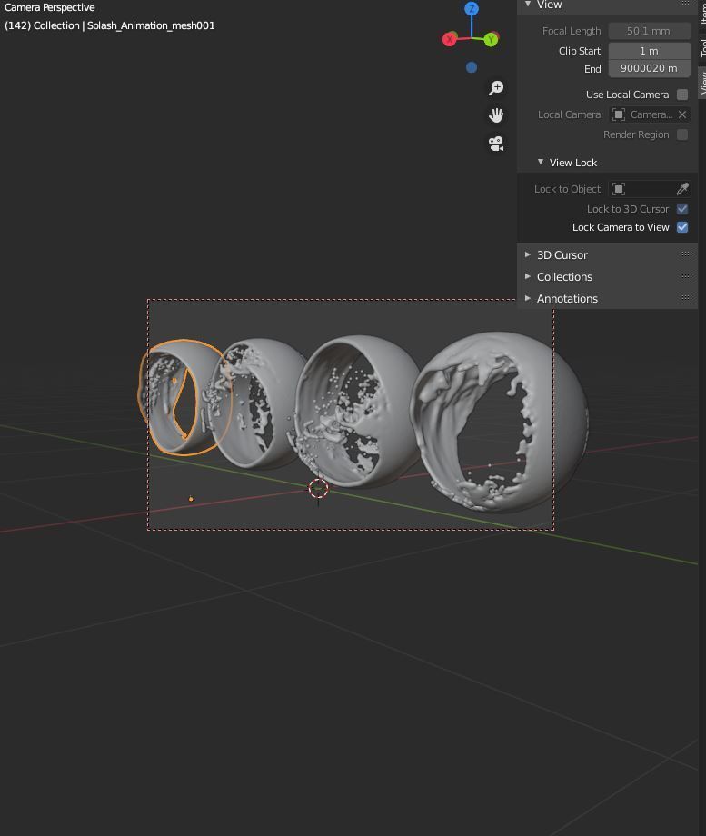Click the blue Z axis gizmo handle
The width and height of the screenshot is (706, 836).
click(472, 8)
